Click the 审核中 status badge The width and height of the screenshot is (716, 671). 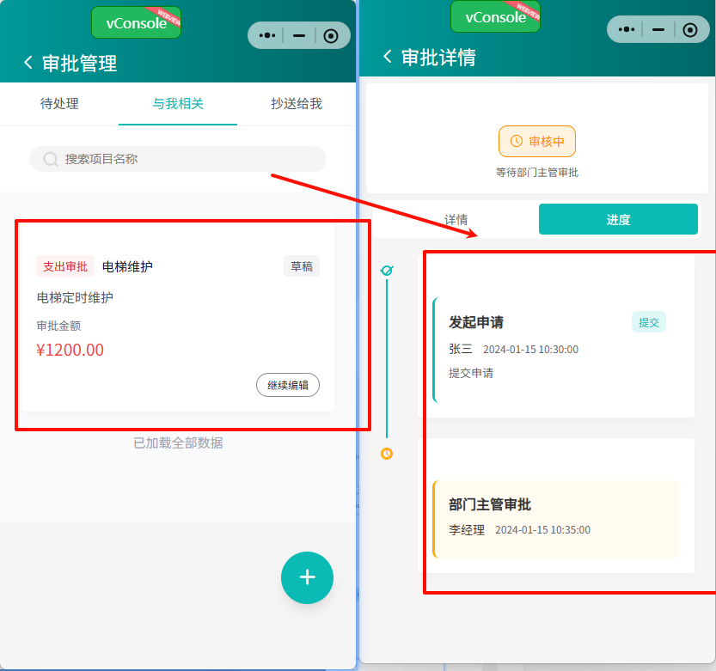click(537, 141)
